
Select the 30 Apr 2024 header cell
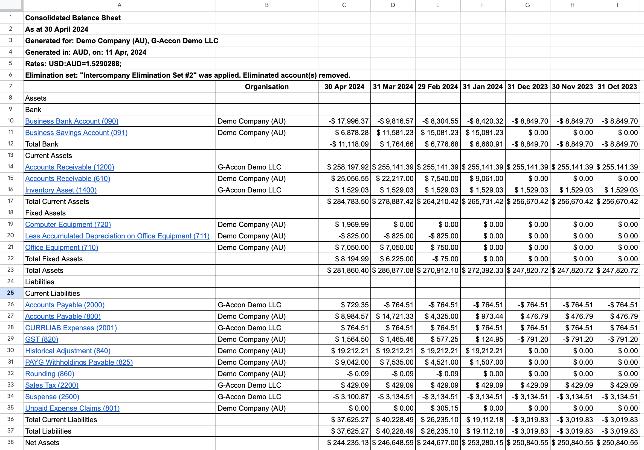(344, 87)
